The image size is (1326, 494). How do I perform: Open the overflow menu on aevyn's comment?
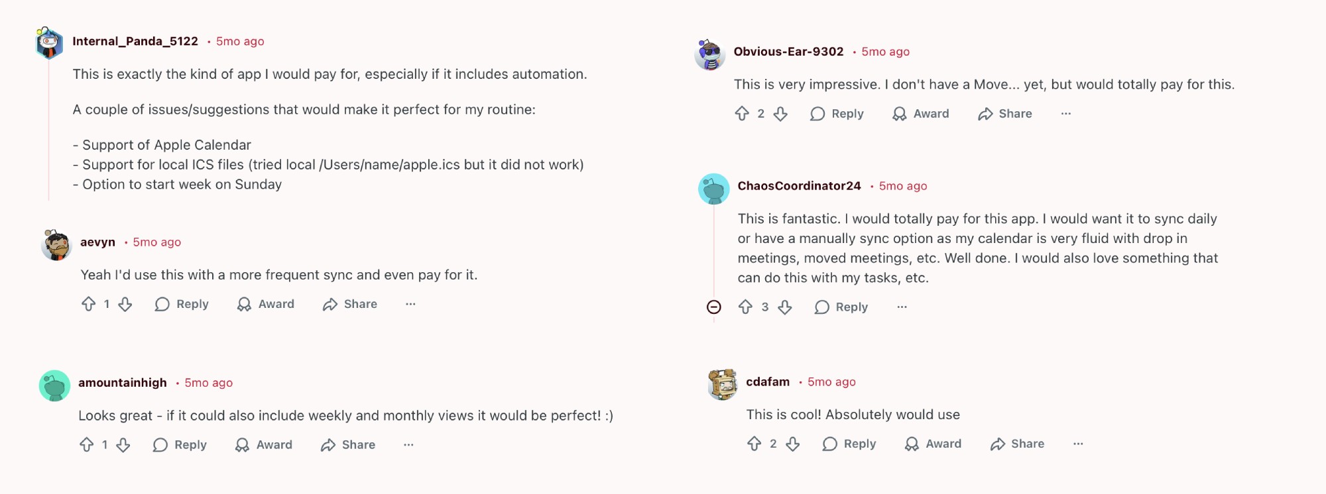(410, 304)
